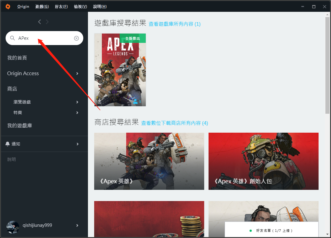Open Apex Legends library cover

coord(120,70)
